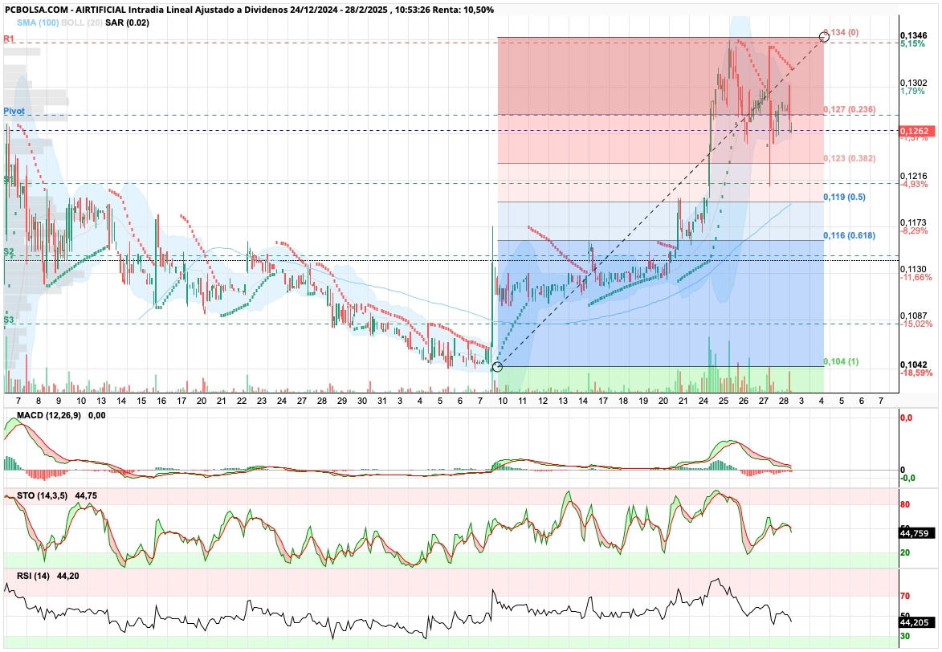Click the stochastic 20 oversold level label

click(x=905, y=553)
